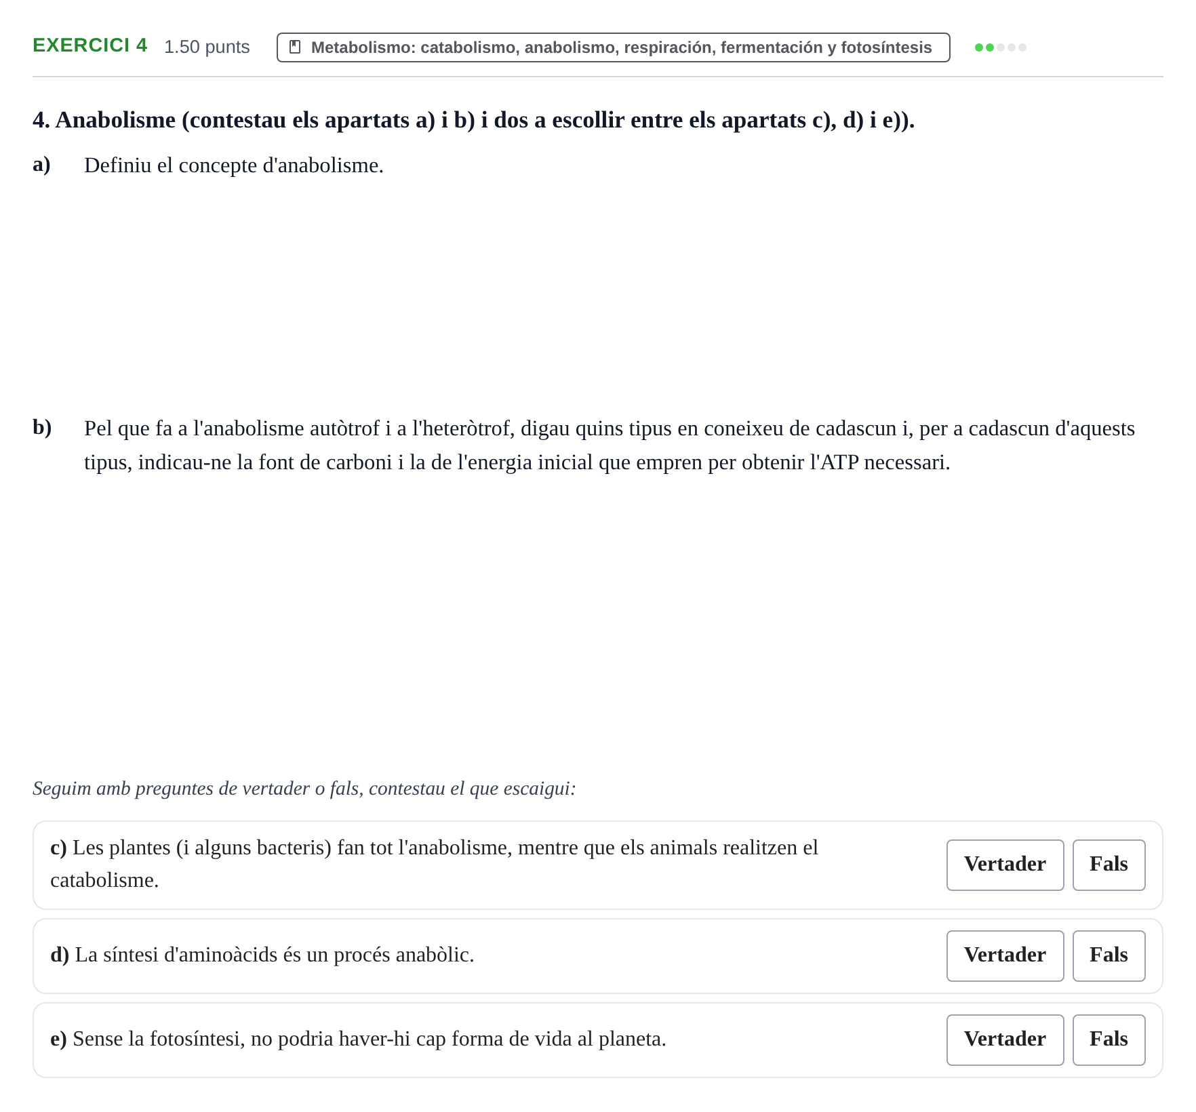Click the question 4 Anabolisme title
Screen dimensions: 1196x1112
point(473,120)
